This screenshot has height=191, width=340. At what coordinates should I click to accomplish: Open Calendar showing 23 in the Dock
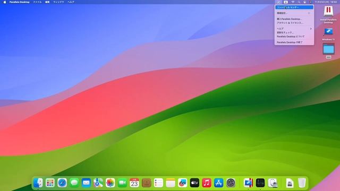click(134, 183)
